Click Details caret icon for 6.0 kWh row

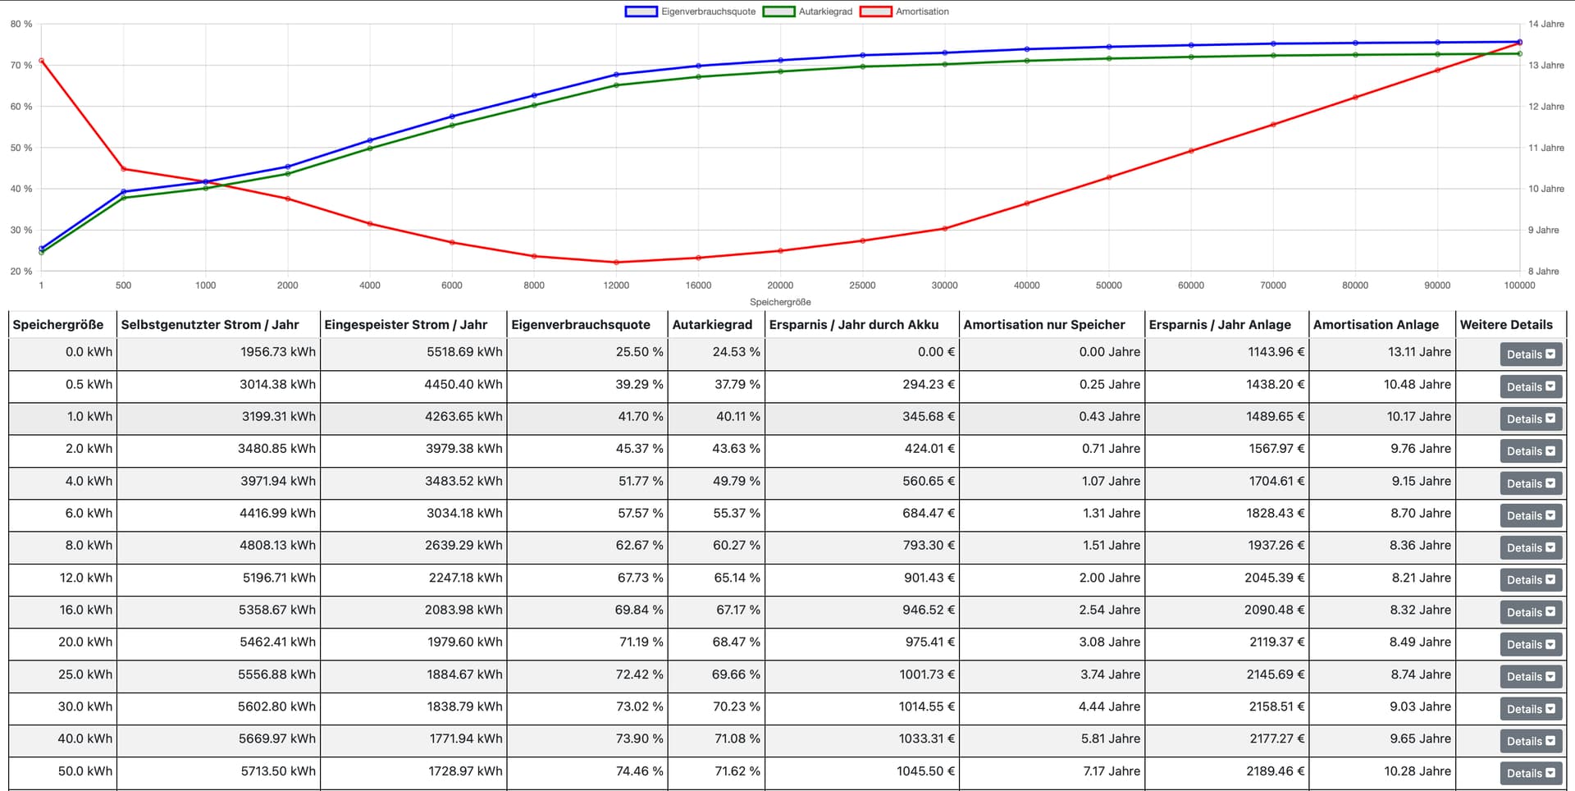click(x=1550, y=515)
